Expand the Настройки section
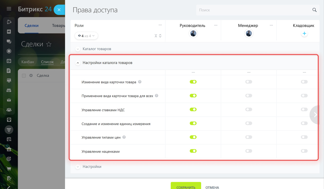This screenshot has width=324, height=189. 78,167
